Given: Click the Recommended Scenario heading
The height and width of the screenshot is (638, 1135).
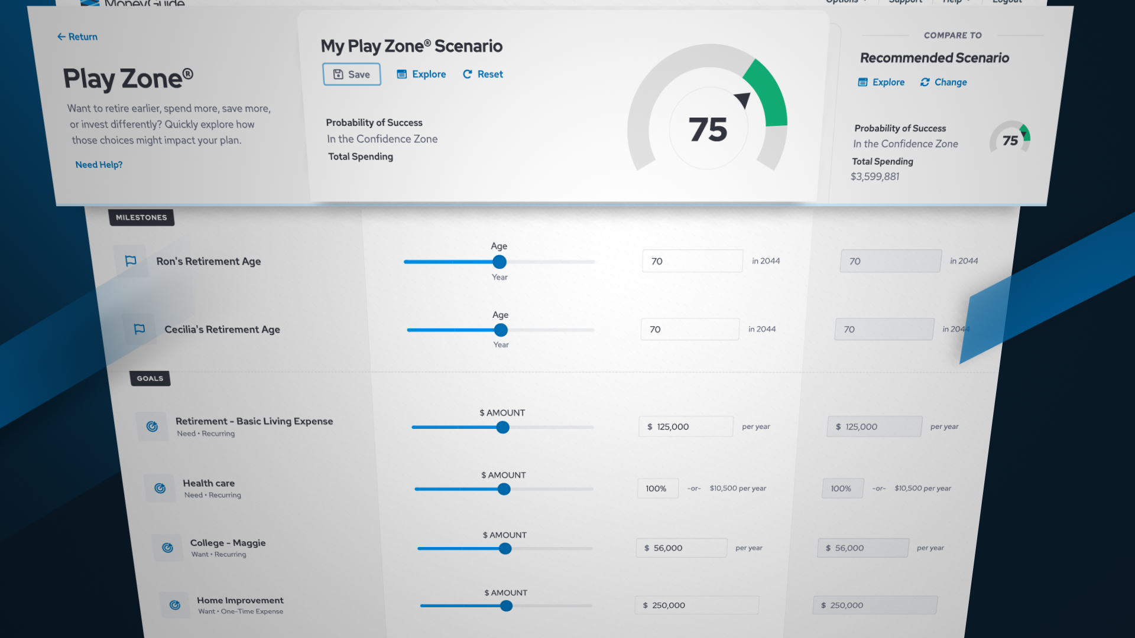Looking at the screenshot, I should click(935, 57).
